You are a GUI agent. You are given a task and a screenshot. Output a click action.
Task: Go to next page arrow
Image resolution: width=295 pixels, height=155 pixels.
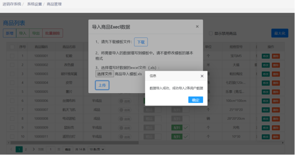pyautogui.click(x=34, y=149)
